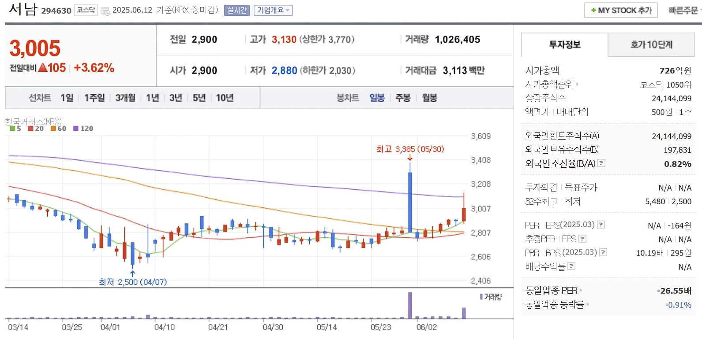Click the 전일 value 2,900
Image resolution: width=702 pixels, height=339 pixels.
(204, 40)
